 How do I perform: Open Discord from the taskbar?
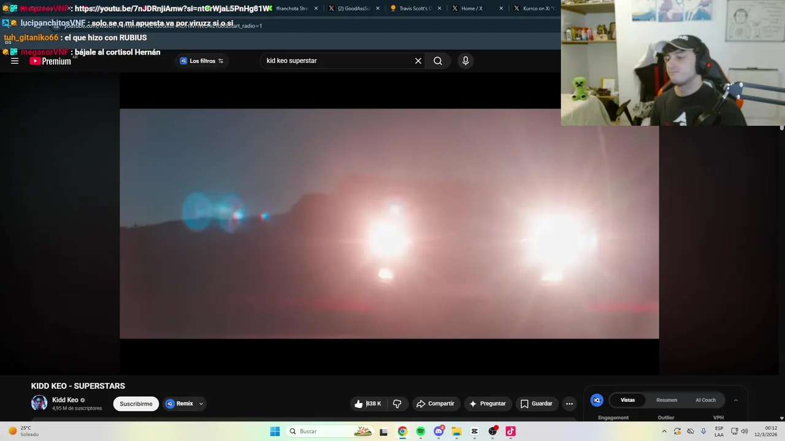pos(438,431)
